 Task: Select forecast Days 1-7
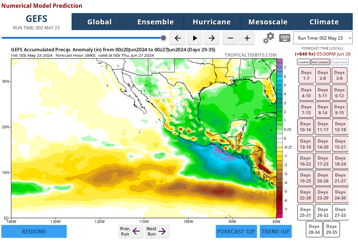pos(306,75)
